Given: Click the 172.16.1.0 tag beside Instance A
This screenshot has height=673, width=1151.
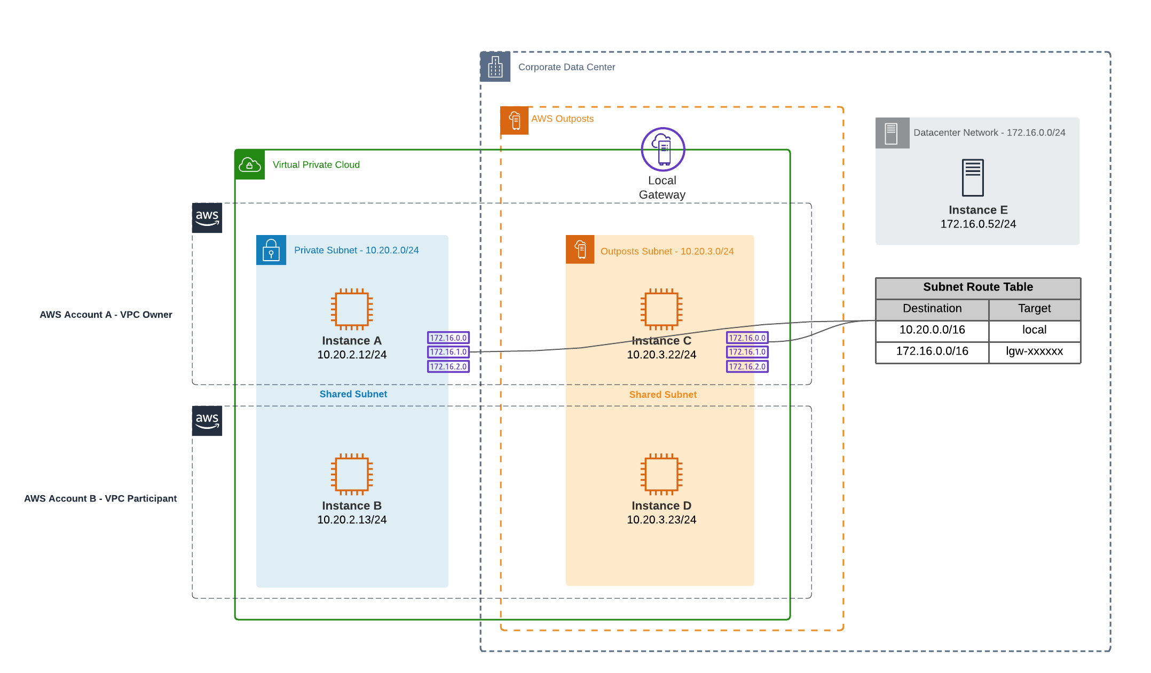Looking at the screenshot, I should click(x=448, y=352).
